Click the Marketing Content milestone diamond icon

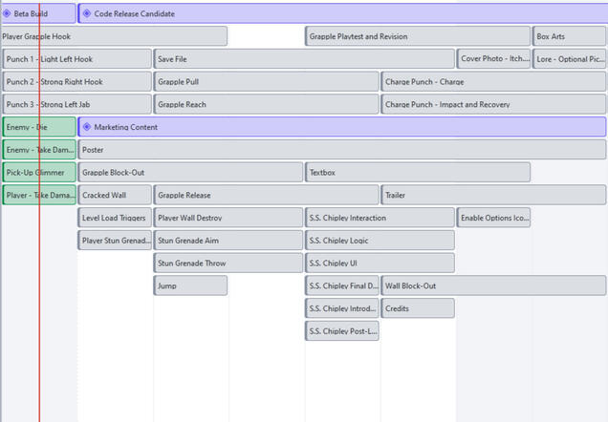(x=87, y=127)
